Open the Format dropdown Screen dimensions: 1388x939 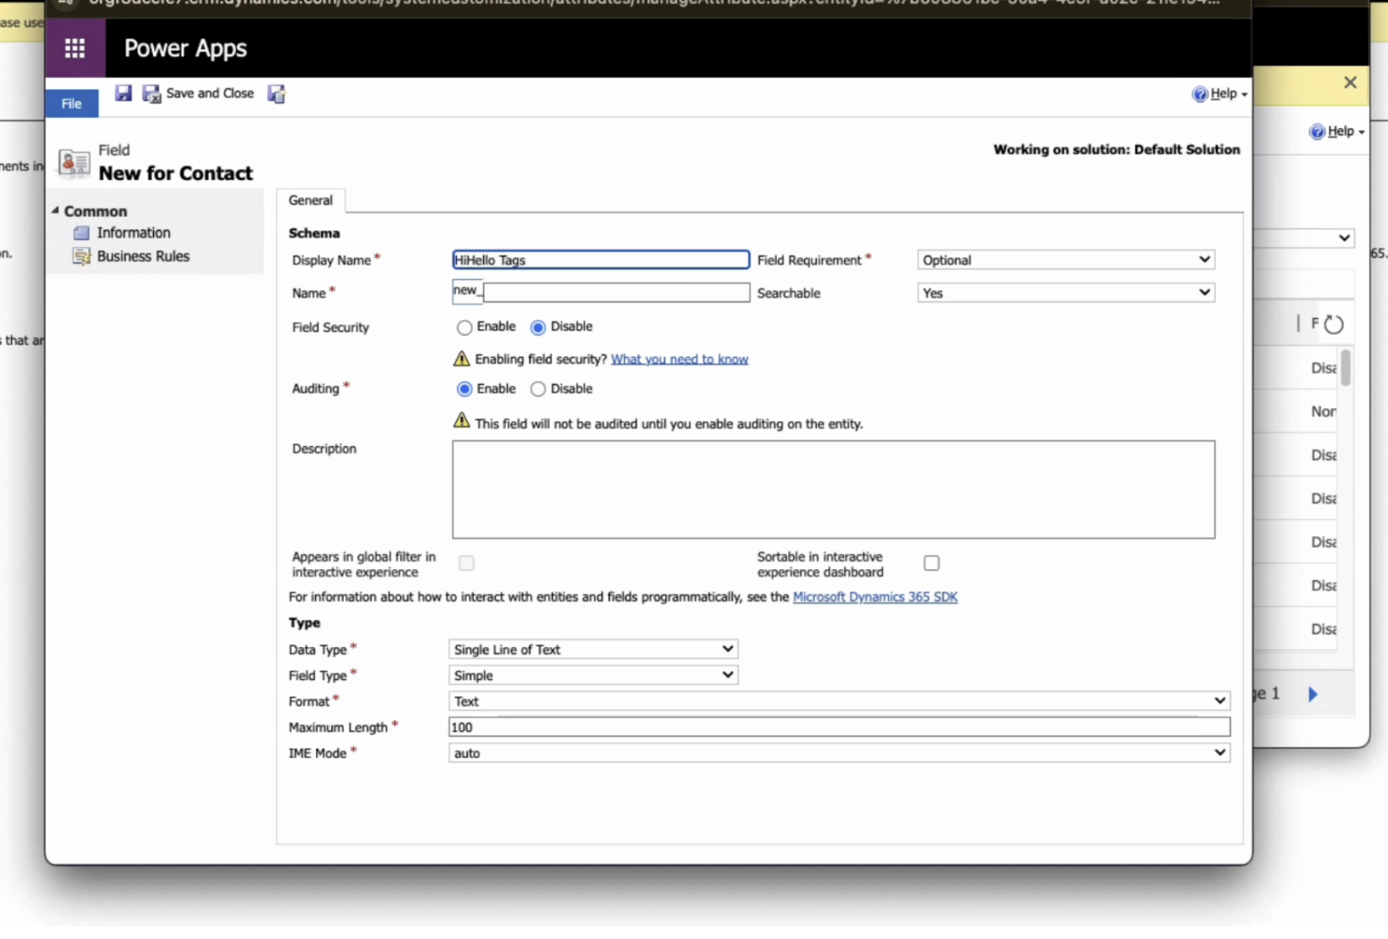tap(839, 701)
